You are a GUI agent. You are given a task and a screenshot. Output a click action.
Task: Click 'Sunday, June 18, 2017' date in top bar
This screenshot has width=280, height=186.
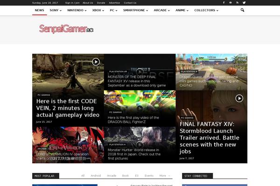pyautogui.click(x=45, y=3)
